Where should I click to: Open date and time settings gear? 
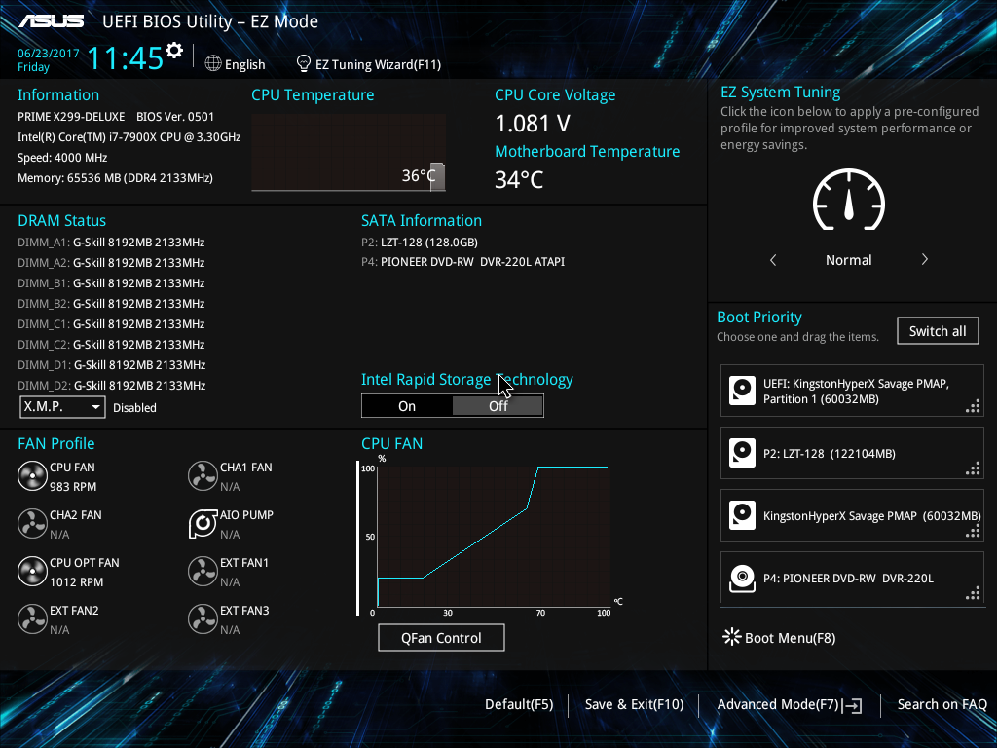click(x=174, y=51)
